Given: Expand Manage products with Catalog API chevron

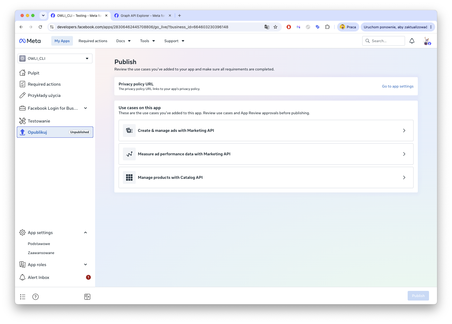Looking at the screenshot, I should [404, 177].
